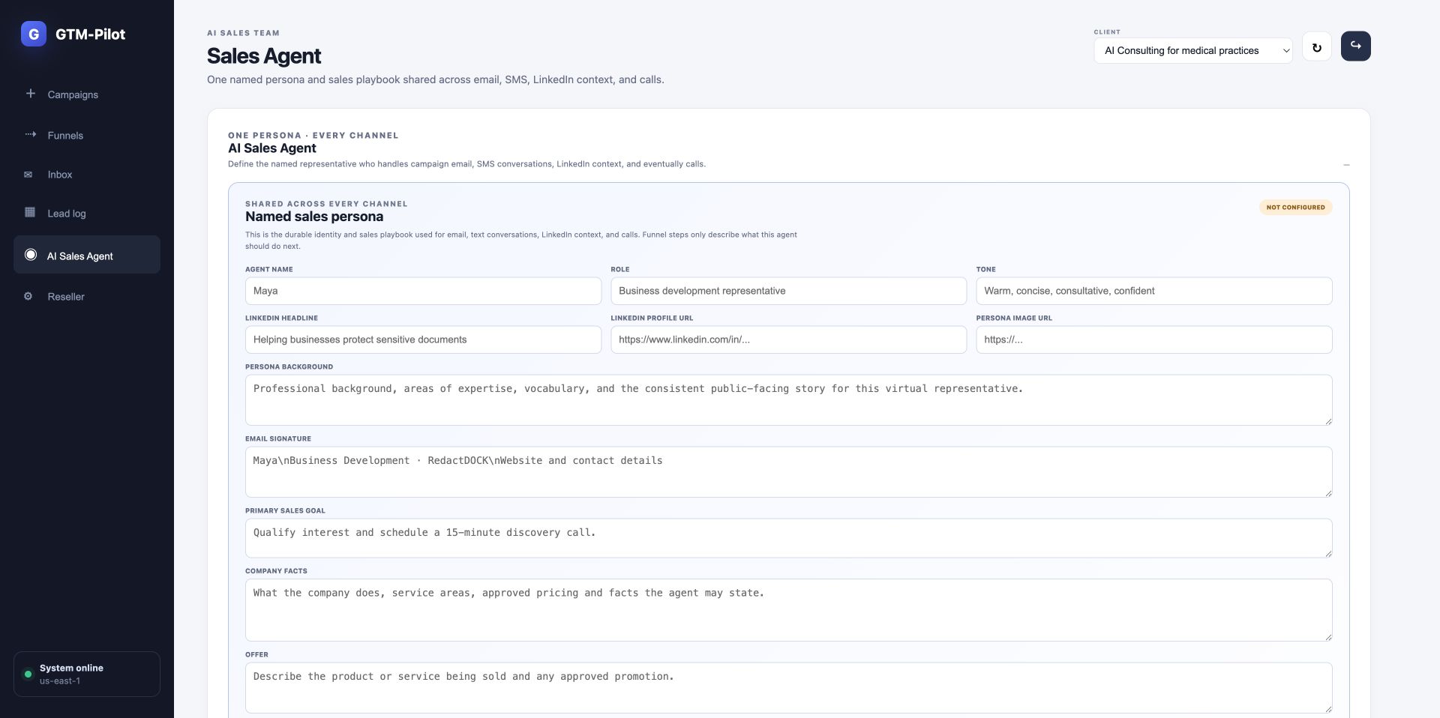Screen dimensions: 1440x718
Task: Click the AI Sales Agent circle icon
Action: [31, 255]
